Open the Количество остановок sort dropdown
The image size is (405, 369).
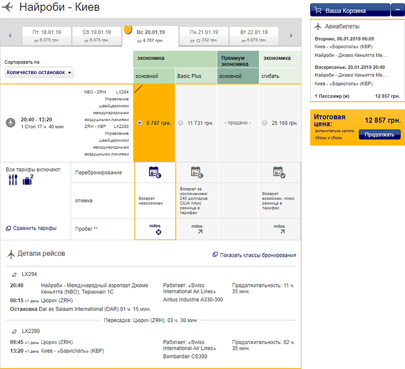[x=39, y=72]
